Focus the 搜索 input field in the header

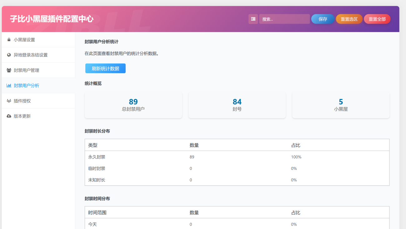[284, 19]
